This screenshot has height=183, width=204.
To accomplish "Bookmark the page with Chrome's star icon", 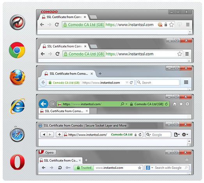I will point(180,54).
